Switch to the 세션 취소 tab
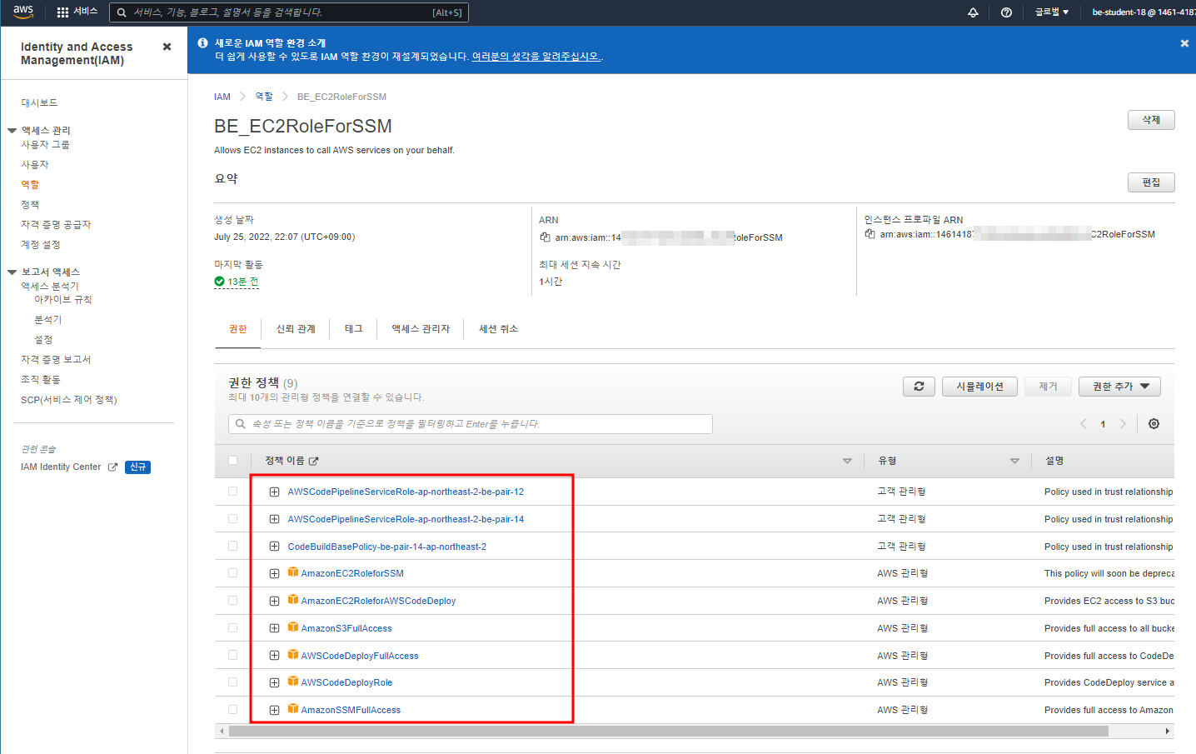Screen dimensions: 1196x754 498,329
